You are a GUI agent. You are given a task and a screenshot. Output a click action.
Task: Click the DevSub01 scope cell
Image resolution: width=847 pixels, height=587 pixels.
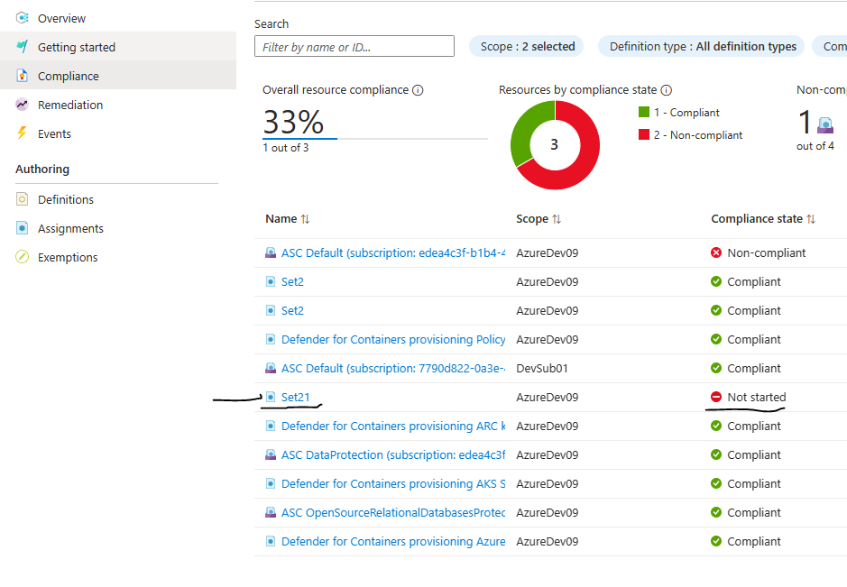(x=542, y=368)
